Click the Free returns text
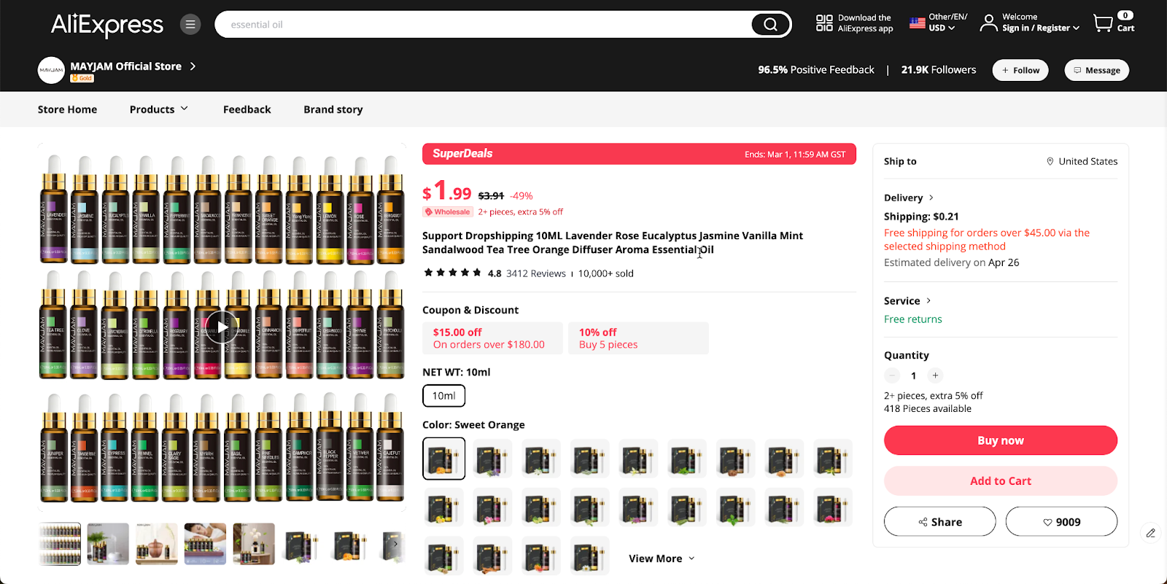Screen dimensions: 1167x584 click(x=912, y=319)
